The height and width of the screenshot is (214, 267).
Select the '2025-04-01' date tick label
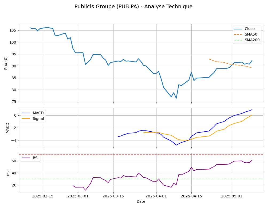click(x=156, y=196)
